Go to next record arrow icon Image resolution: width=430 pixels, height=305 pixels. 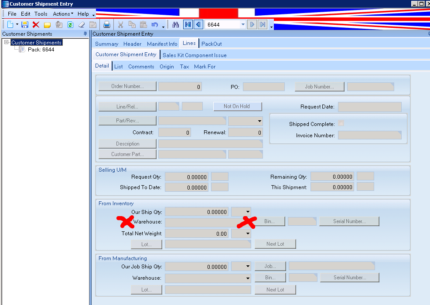click(x=252, y=25)
